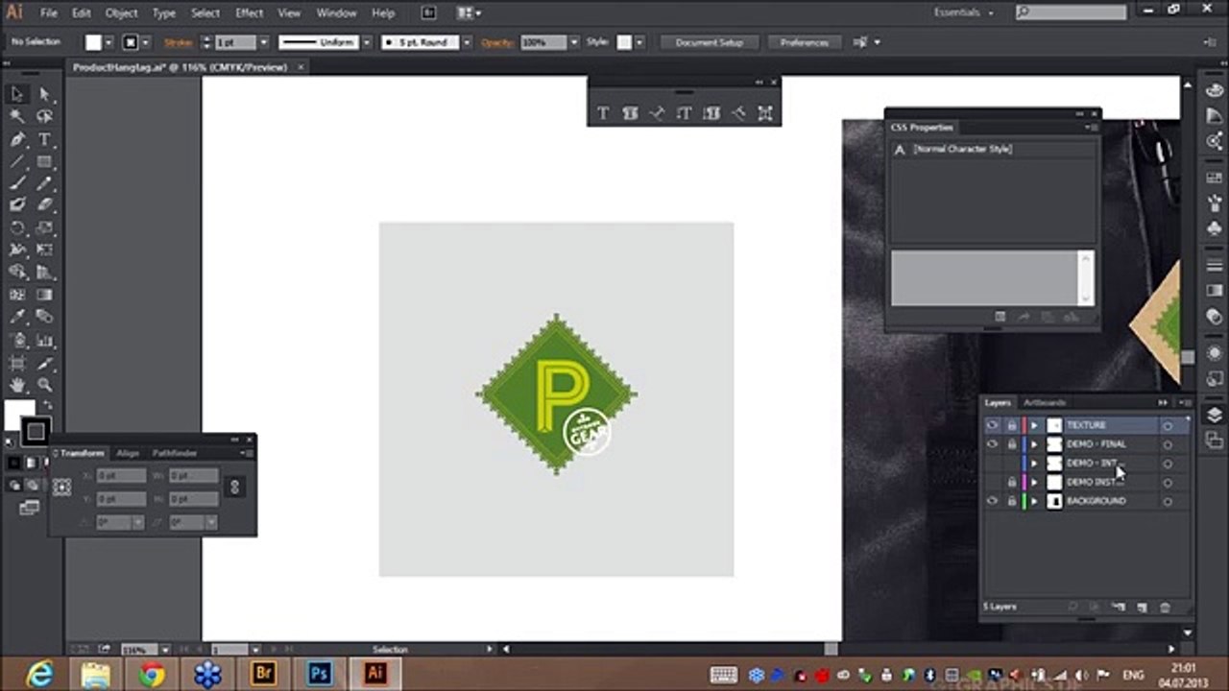Image resolution: width=1229 pixels, height=691 pixels.
Task: Open Adobe Bridge from the menu bar
Action: point(428,12)
